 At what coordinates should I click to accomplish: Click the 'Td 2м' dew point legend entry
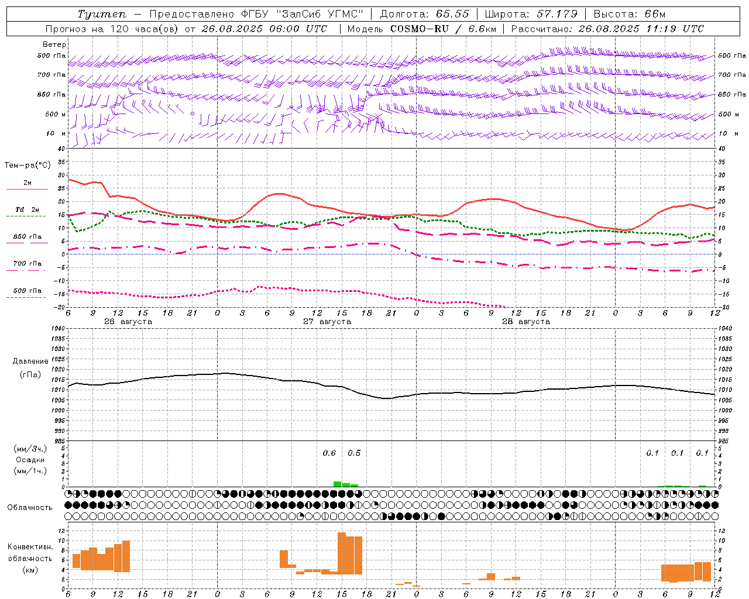pos(27,209)
